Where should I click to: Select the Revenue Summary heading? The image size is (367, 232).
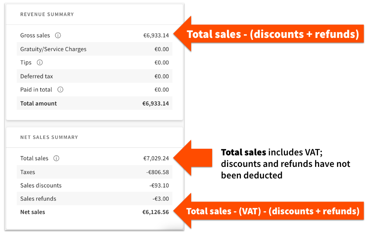coord(47,14)
